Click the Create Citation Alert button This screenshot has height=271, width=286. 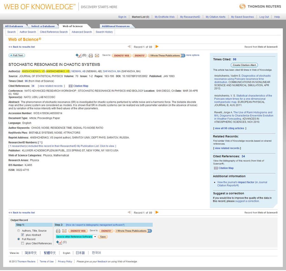tap(244, 65)
